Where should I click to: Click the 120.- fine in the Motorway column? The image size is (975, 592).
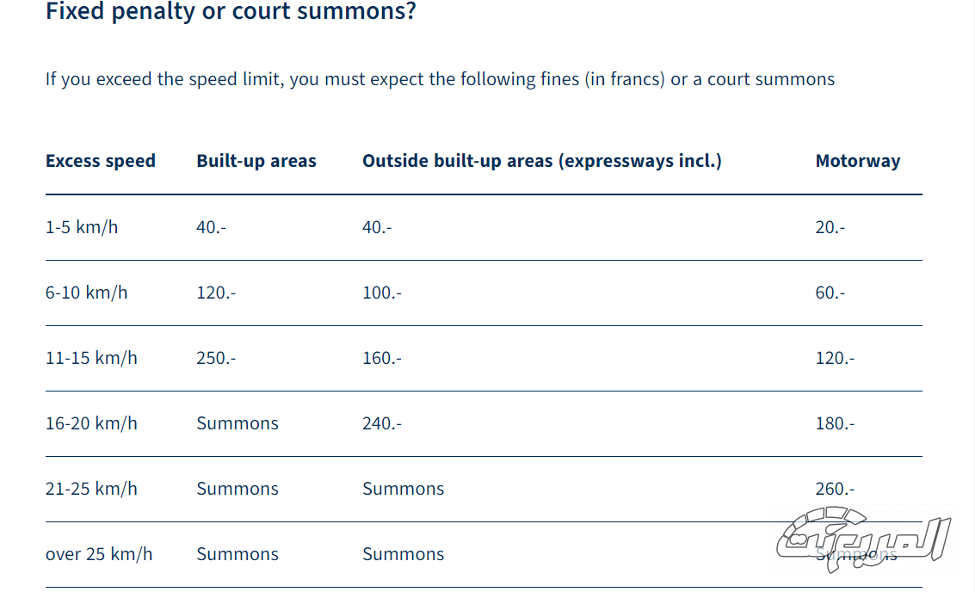click(x=835, y=358)
